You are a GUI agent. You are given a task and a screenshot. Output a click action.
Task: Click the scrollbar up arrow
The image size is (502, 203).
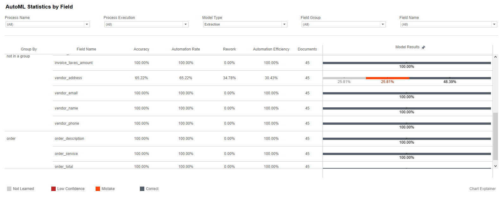[496, 57]
